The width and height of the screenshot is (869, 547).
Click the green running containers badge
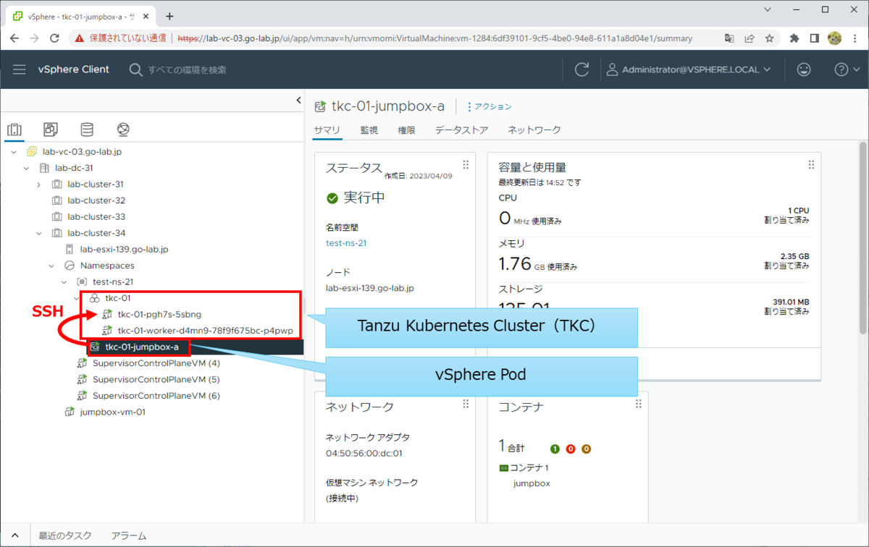pos(555,449)
